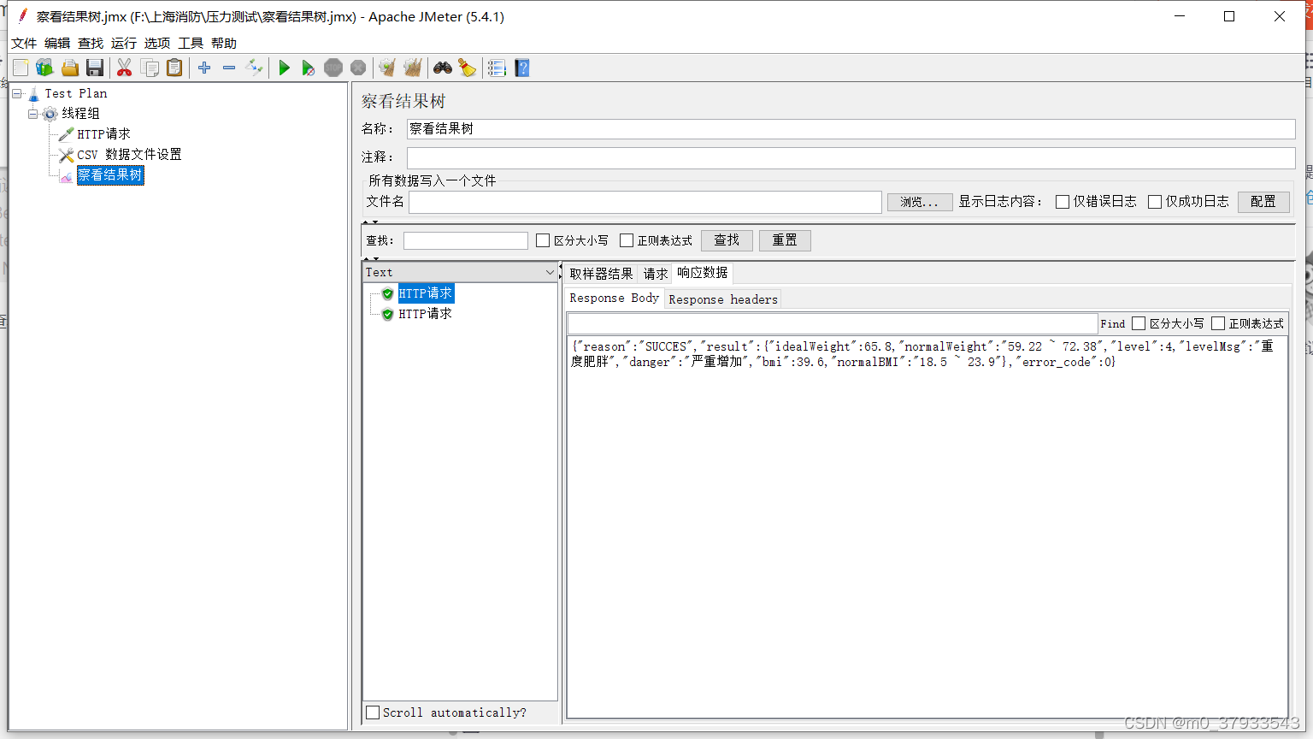Open Search with the binoculars icon
1313x739 pixels.
pos(443,68)
